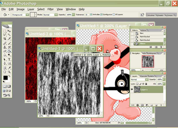The width and height of the screenshot is (178, 128).
Task: Select the Notes tool
Action: pyautogui.click(x=5, y=68)
